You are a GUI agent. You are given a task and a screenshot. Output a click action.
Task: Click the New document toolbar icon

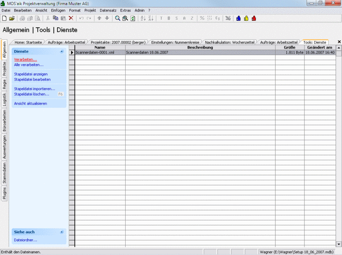point(4,18)
